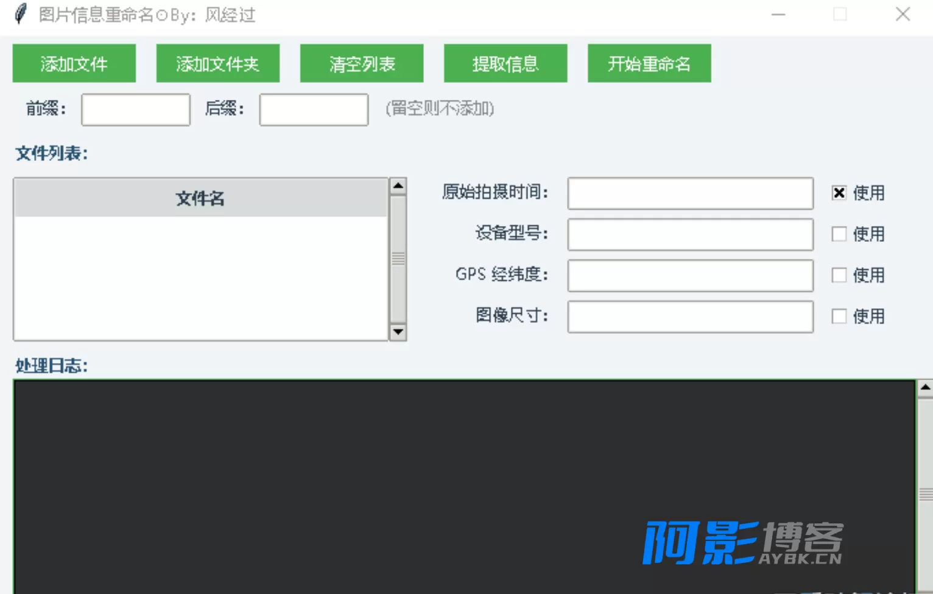Image resolution: width=933 pixels, height=594 pixels.
Task: Focus the 前缀 prefix input field
Action: 136,110
